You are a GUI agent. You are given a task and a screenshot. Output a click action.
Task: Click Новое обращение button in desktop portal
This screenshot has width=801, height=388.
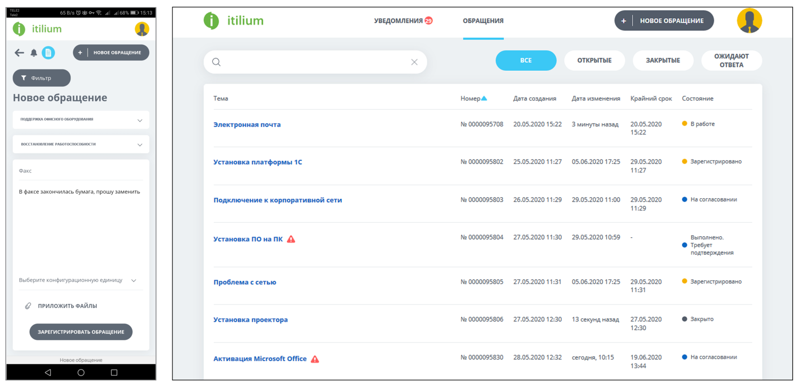664,20
